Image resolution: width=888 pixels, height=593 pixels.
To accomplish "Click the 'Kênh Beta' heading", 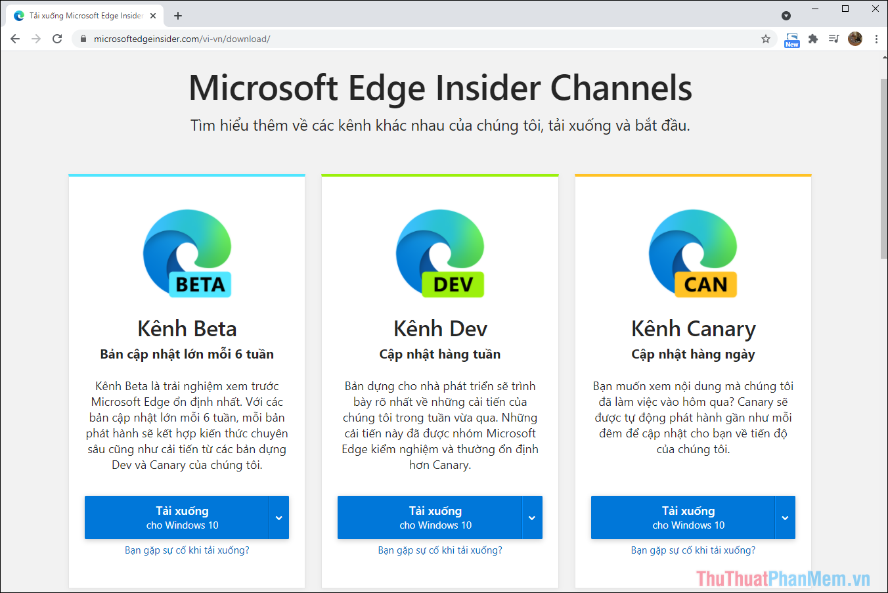I will [187, 328].
